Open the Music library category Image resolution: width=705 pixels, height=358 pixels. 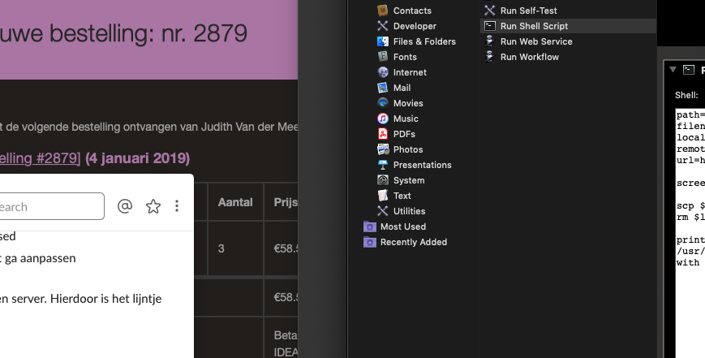(406, 119)
